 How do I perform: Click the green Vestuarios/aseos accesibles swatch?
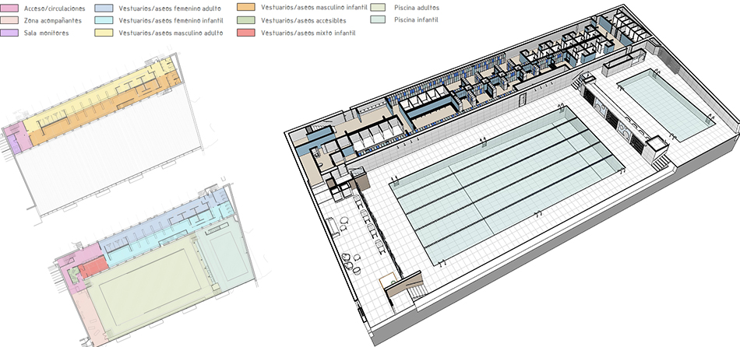[246, 20]
